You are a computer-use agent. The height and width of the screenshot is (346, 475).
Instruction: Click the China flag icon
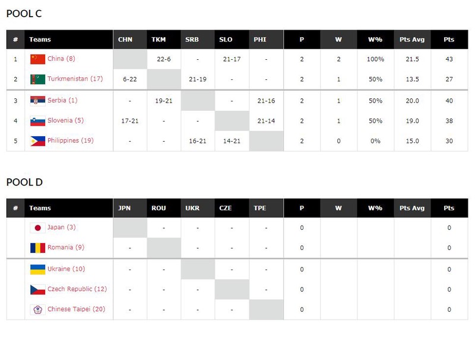[x=38, y=59]
